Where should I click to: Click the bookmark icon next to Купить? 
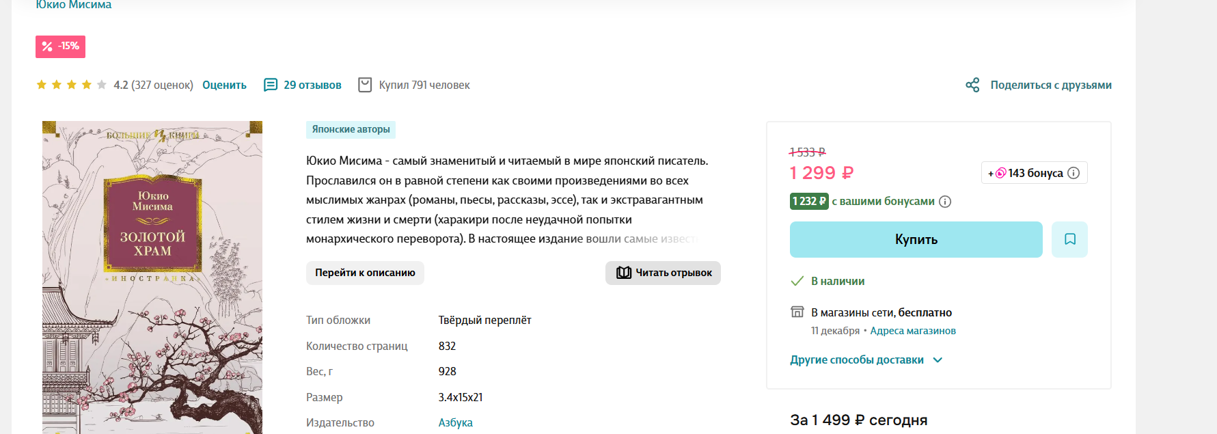point(1069,239)
